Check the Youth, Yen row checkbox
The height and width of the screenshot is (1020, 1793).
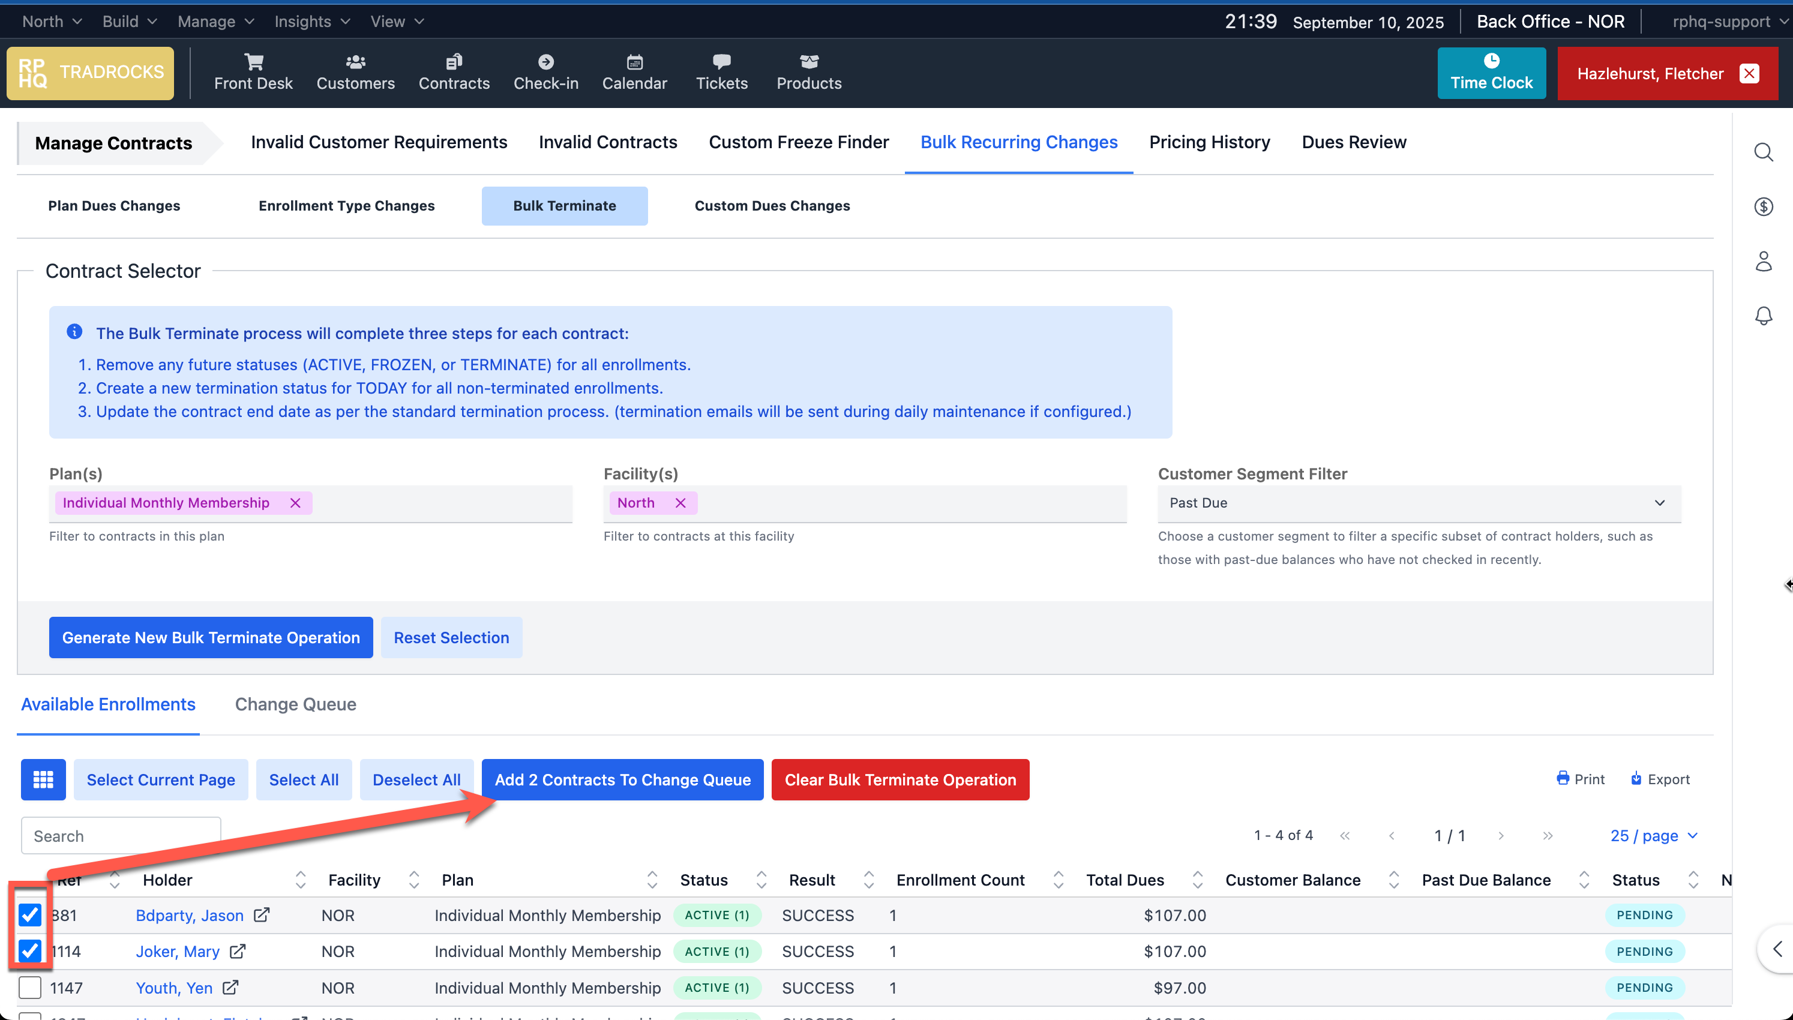click(30, 987)
